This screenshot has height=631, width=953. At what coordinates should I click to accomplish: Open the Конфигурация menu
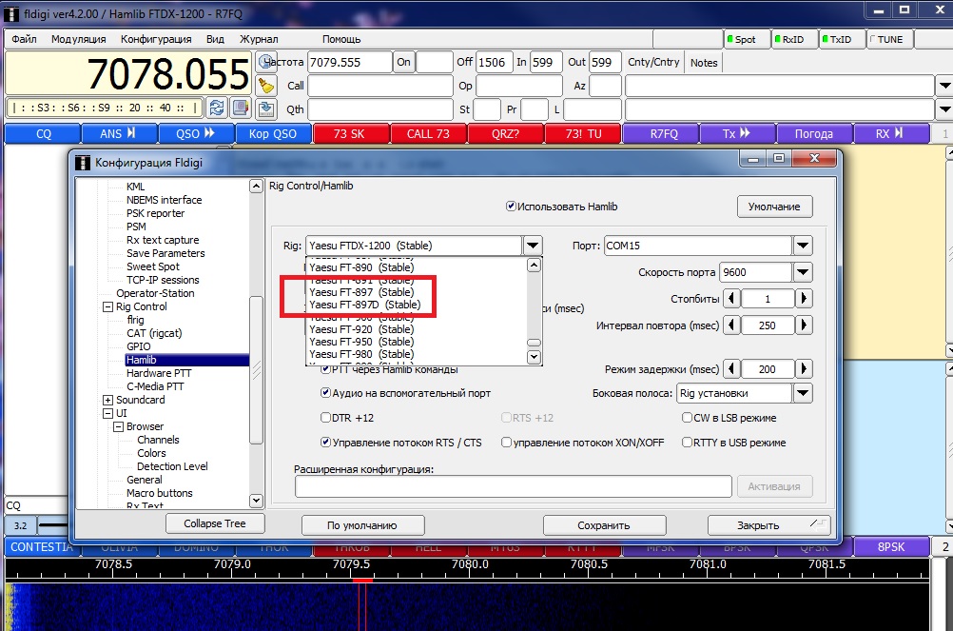[x=156, y=39]
